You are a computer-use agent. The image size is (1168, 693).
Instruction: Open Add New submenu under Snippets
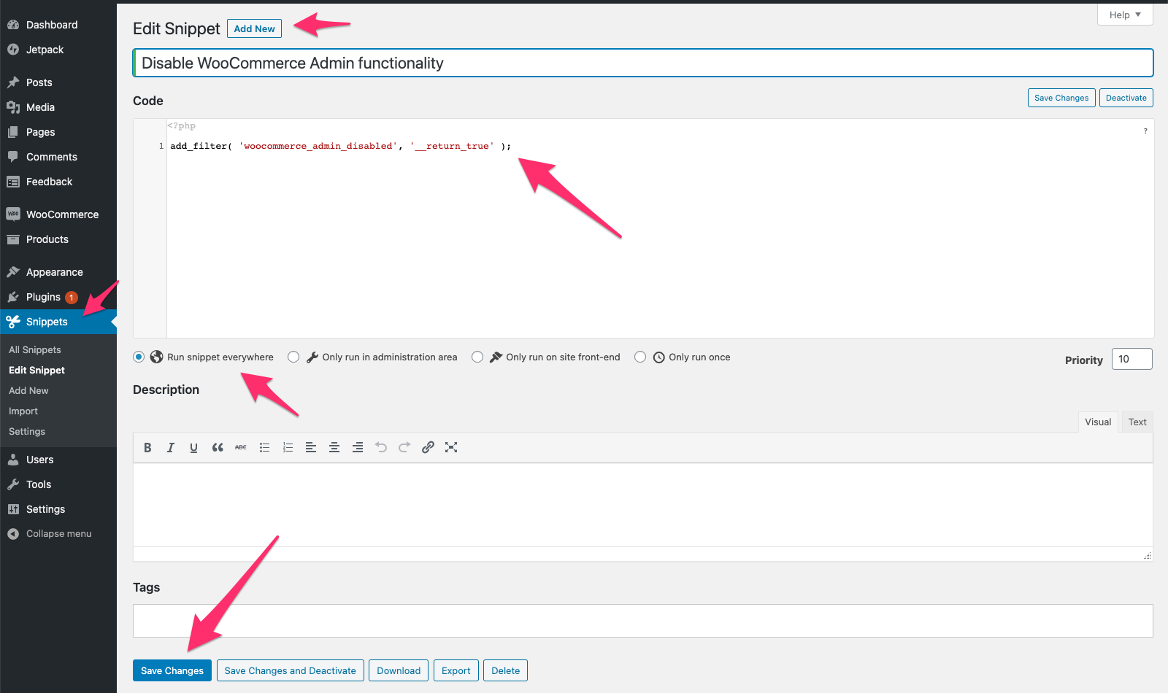click(28, 391)
